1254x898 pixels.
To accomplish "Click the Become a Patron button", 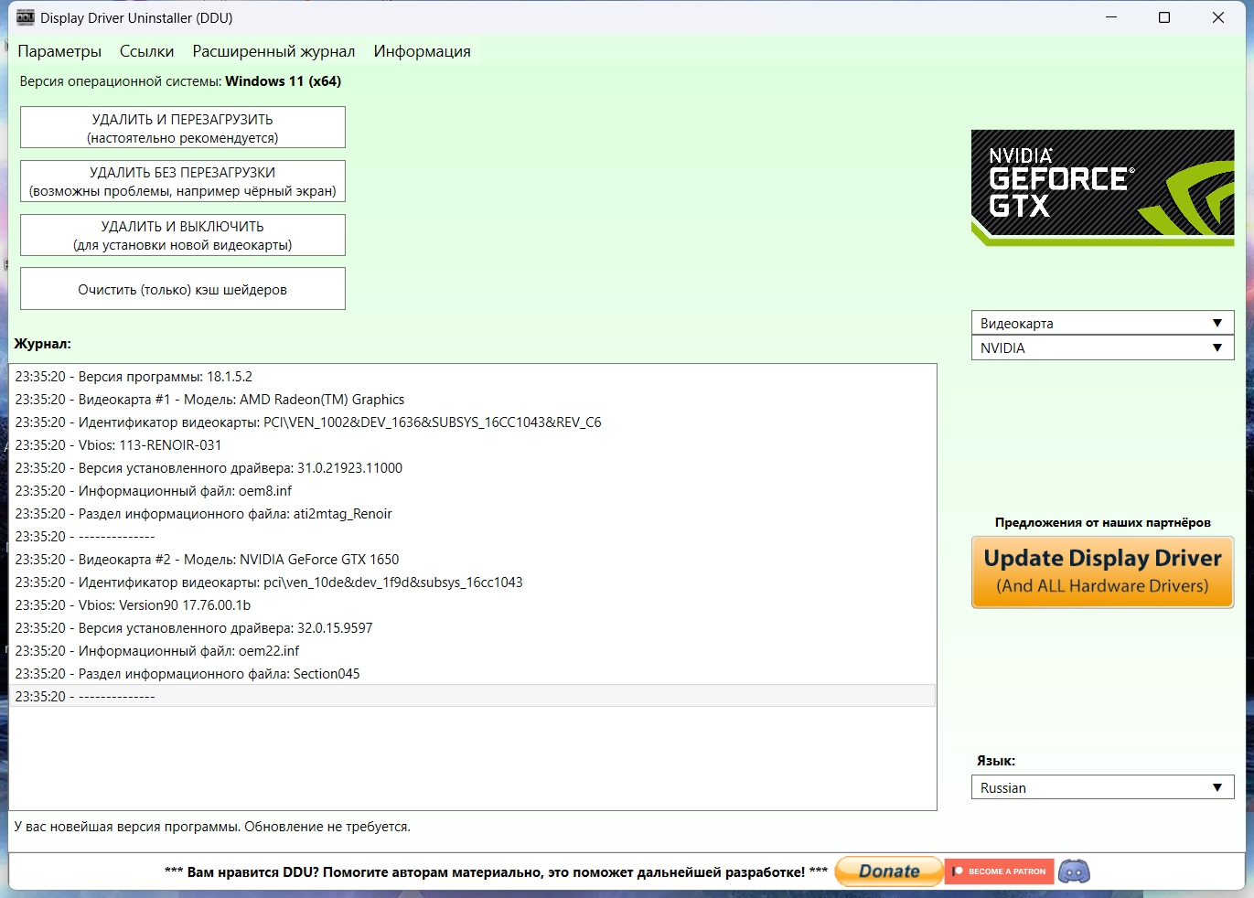I will point(999,871).
